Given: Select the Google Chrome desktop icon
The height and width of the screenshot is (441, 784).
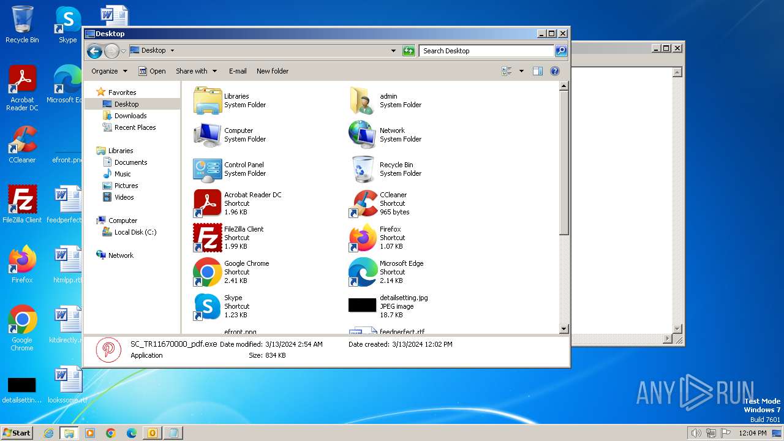Looking at the screenshot, I should click(x=22, y=328).
